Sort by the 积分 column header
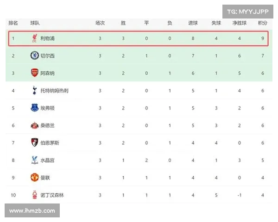The image size is (278, 222). pos(263,23)
